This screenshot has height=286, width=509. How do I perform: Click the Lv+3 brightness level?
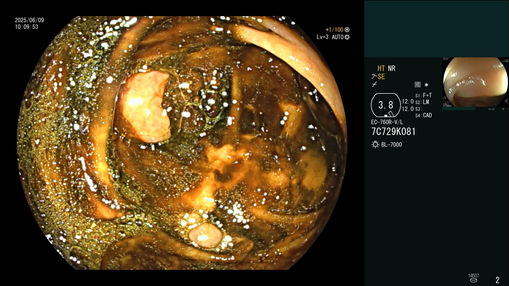322,37
